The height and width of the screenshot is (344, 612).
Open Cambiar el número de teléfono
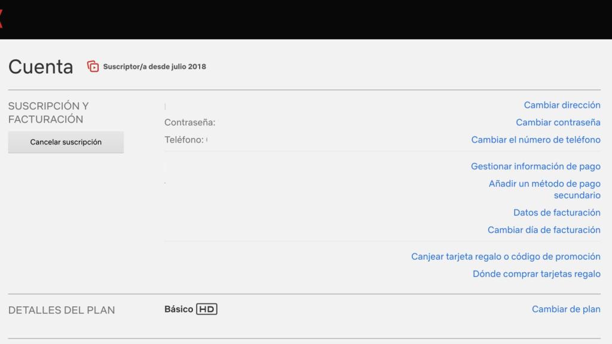[535, 140]
